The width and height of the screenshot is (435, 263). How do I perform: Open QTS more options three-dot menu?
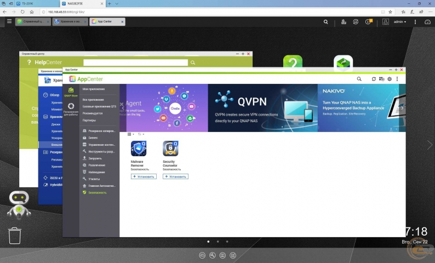click(415, 22)
